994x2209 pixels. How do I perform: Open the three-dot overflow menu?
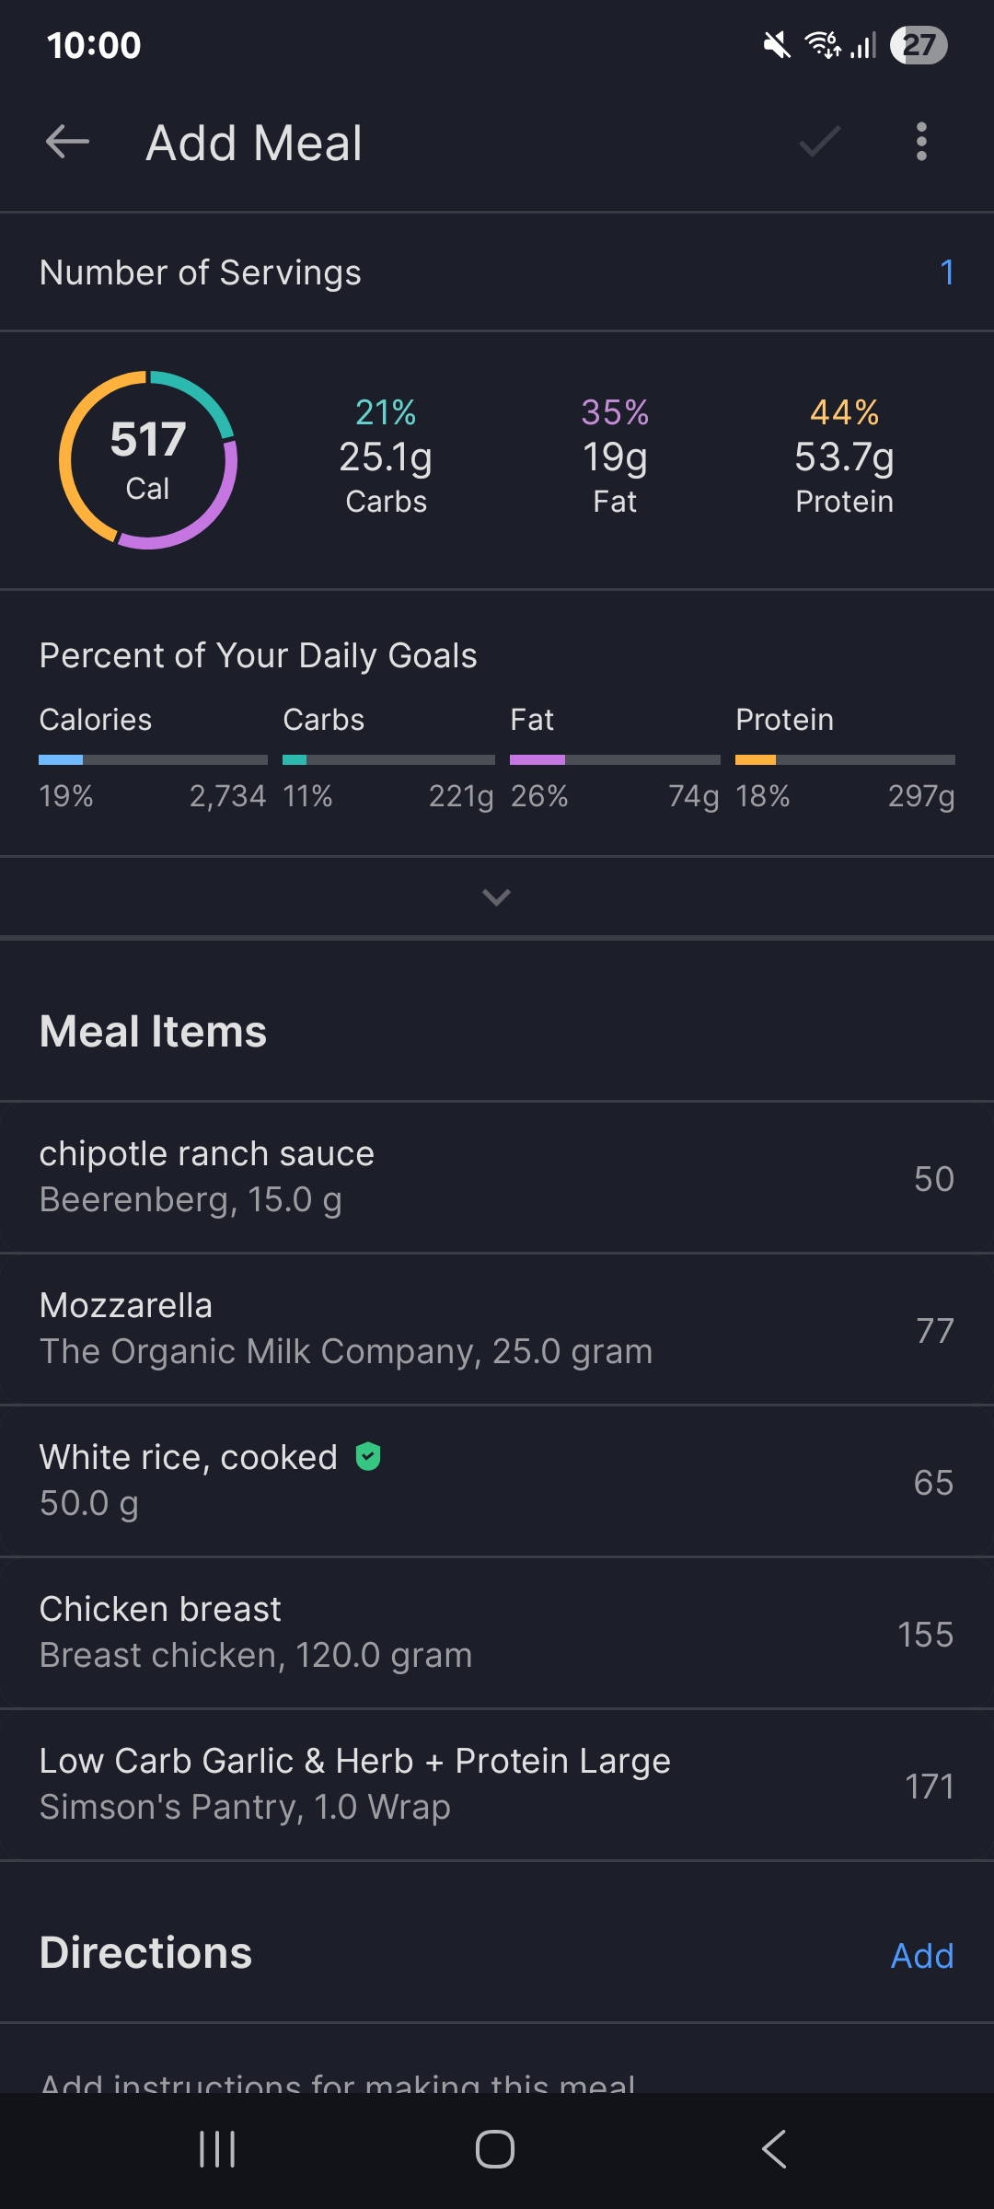(921, 143)
